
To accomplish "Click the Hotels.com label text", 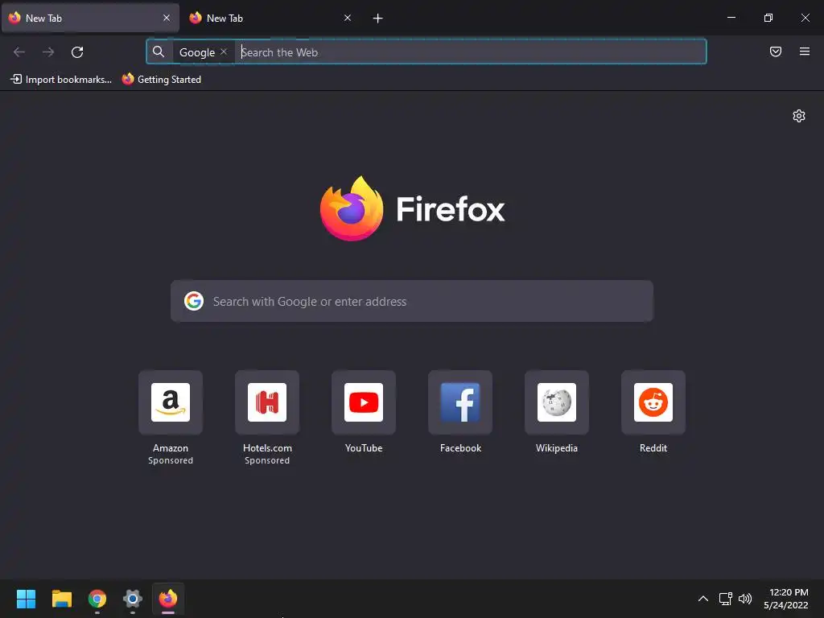I will [267, 448].
